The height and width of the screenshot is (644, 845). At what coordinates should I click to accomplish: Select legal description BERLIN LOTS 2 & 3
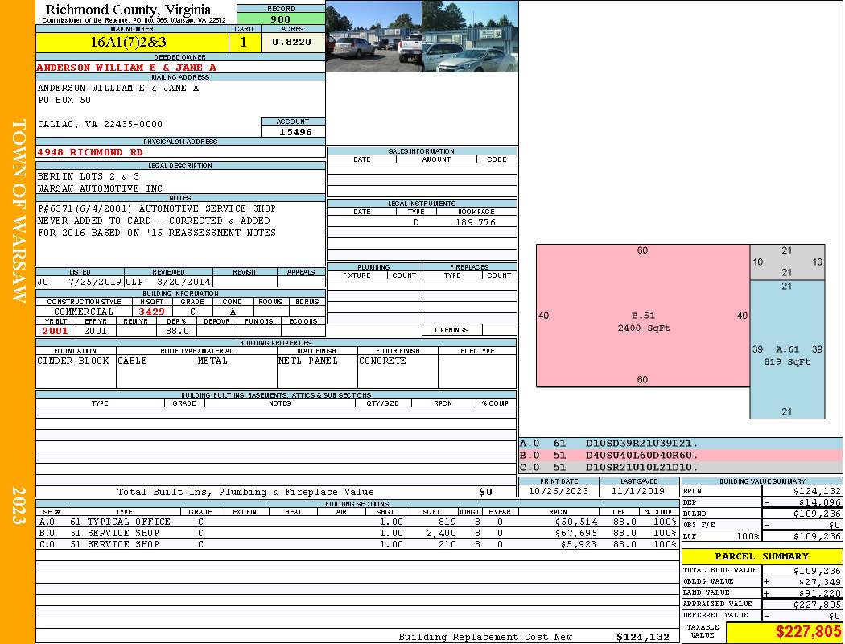point(89,176)
